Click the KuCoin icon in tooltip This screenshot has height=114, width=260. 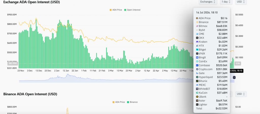pos(197,93)
